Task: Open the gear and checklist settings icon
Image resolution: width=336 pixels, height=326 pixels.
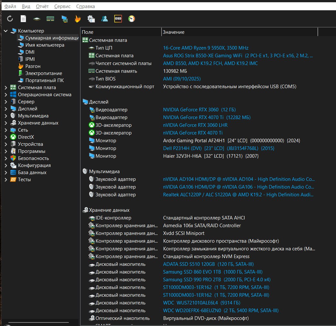Action: 91,19
